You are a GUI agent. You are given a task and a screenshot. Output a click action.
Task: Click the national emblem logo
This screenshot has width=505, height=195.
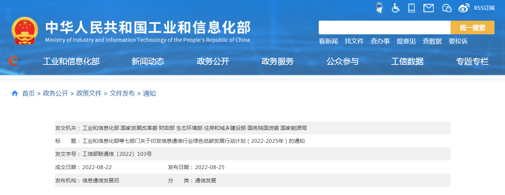[x=25, y=30]
